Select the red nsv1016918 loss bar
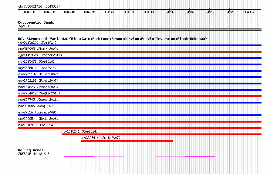270x174 pixels. [140, 128]
